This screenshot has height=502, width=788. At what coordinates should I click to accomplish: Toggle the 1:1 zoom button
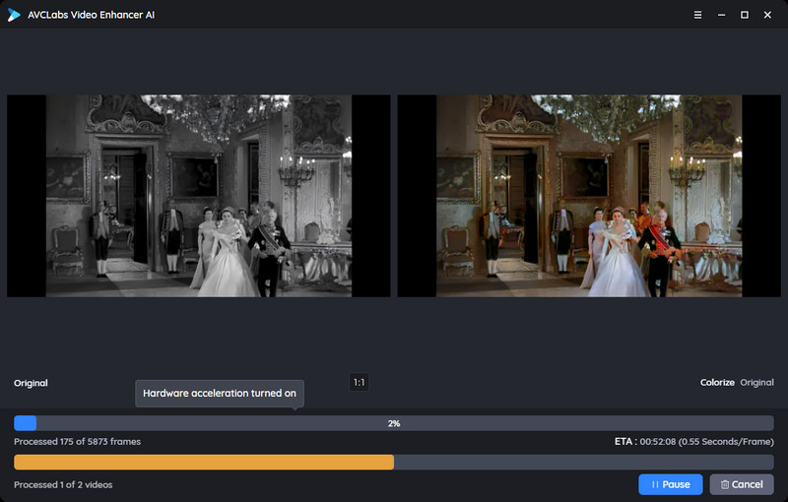[x=359, y=383]
